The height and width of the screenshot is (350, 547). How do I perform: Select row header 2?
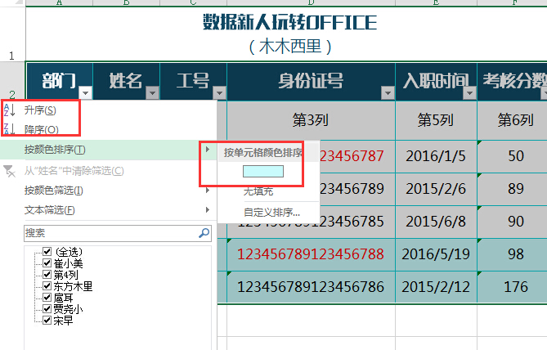pyautogui.click(x=12, y=81)
